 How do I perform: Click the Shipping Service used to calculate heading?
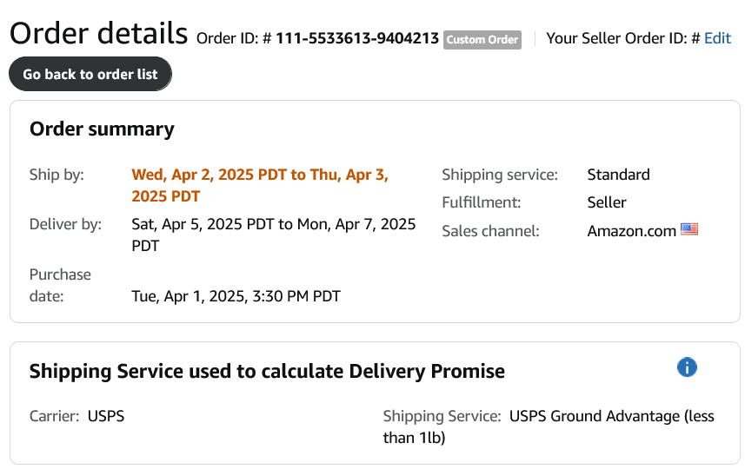tap(267, 371)
